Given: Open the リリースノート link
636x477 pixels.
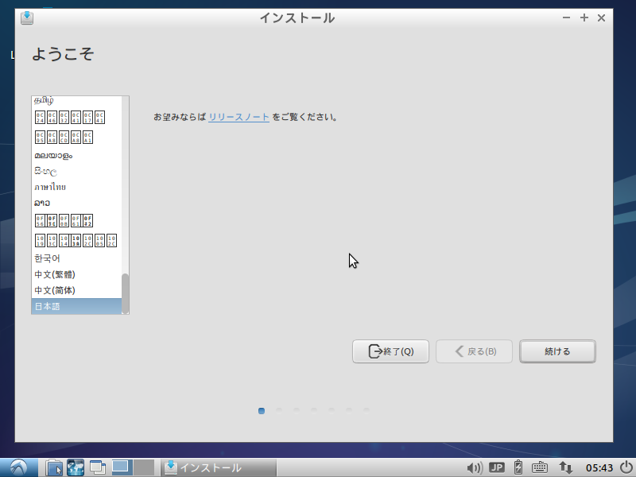Looking at the screenshot, I should [x=238, y=115].
